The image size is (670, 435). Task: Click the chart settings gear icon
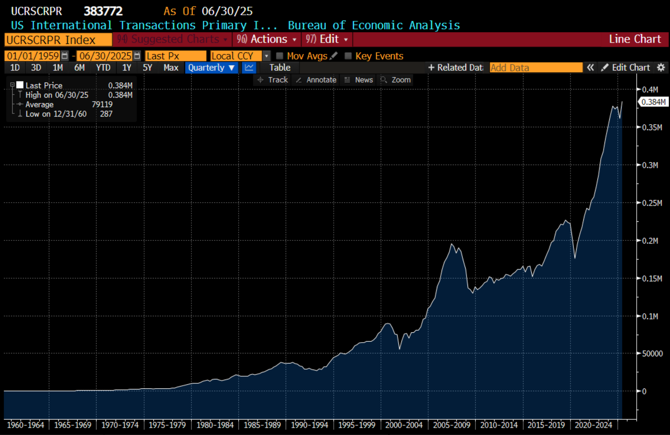(x=661, y=67)
